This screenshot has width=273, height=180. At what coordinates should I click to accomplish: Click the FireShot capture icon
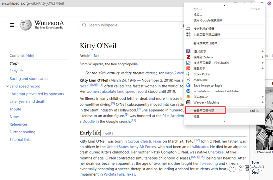pyautogui.click(x=188, y=63)
